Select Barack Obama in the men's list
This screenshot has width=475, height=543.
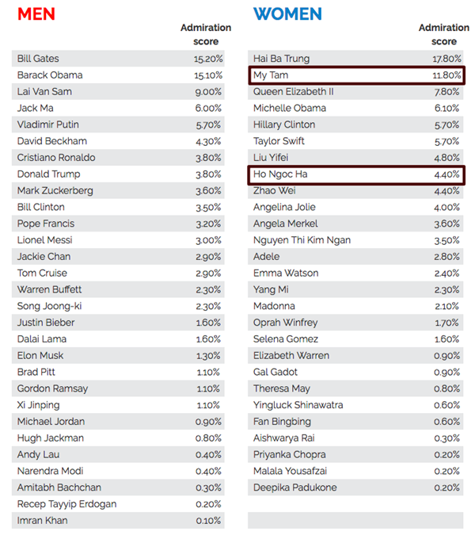point(119,75)
